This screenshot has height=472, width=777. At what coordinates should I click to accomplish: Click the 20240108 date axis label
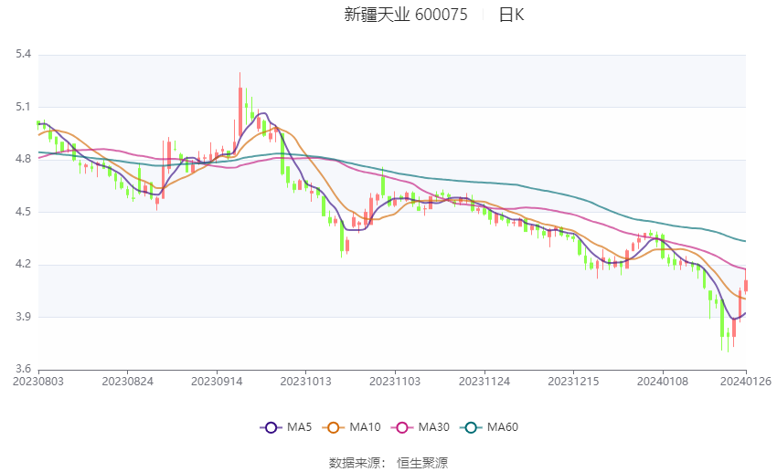tap(663, 382)
